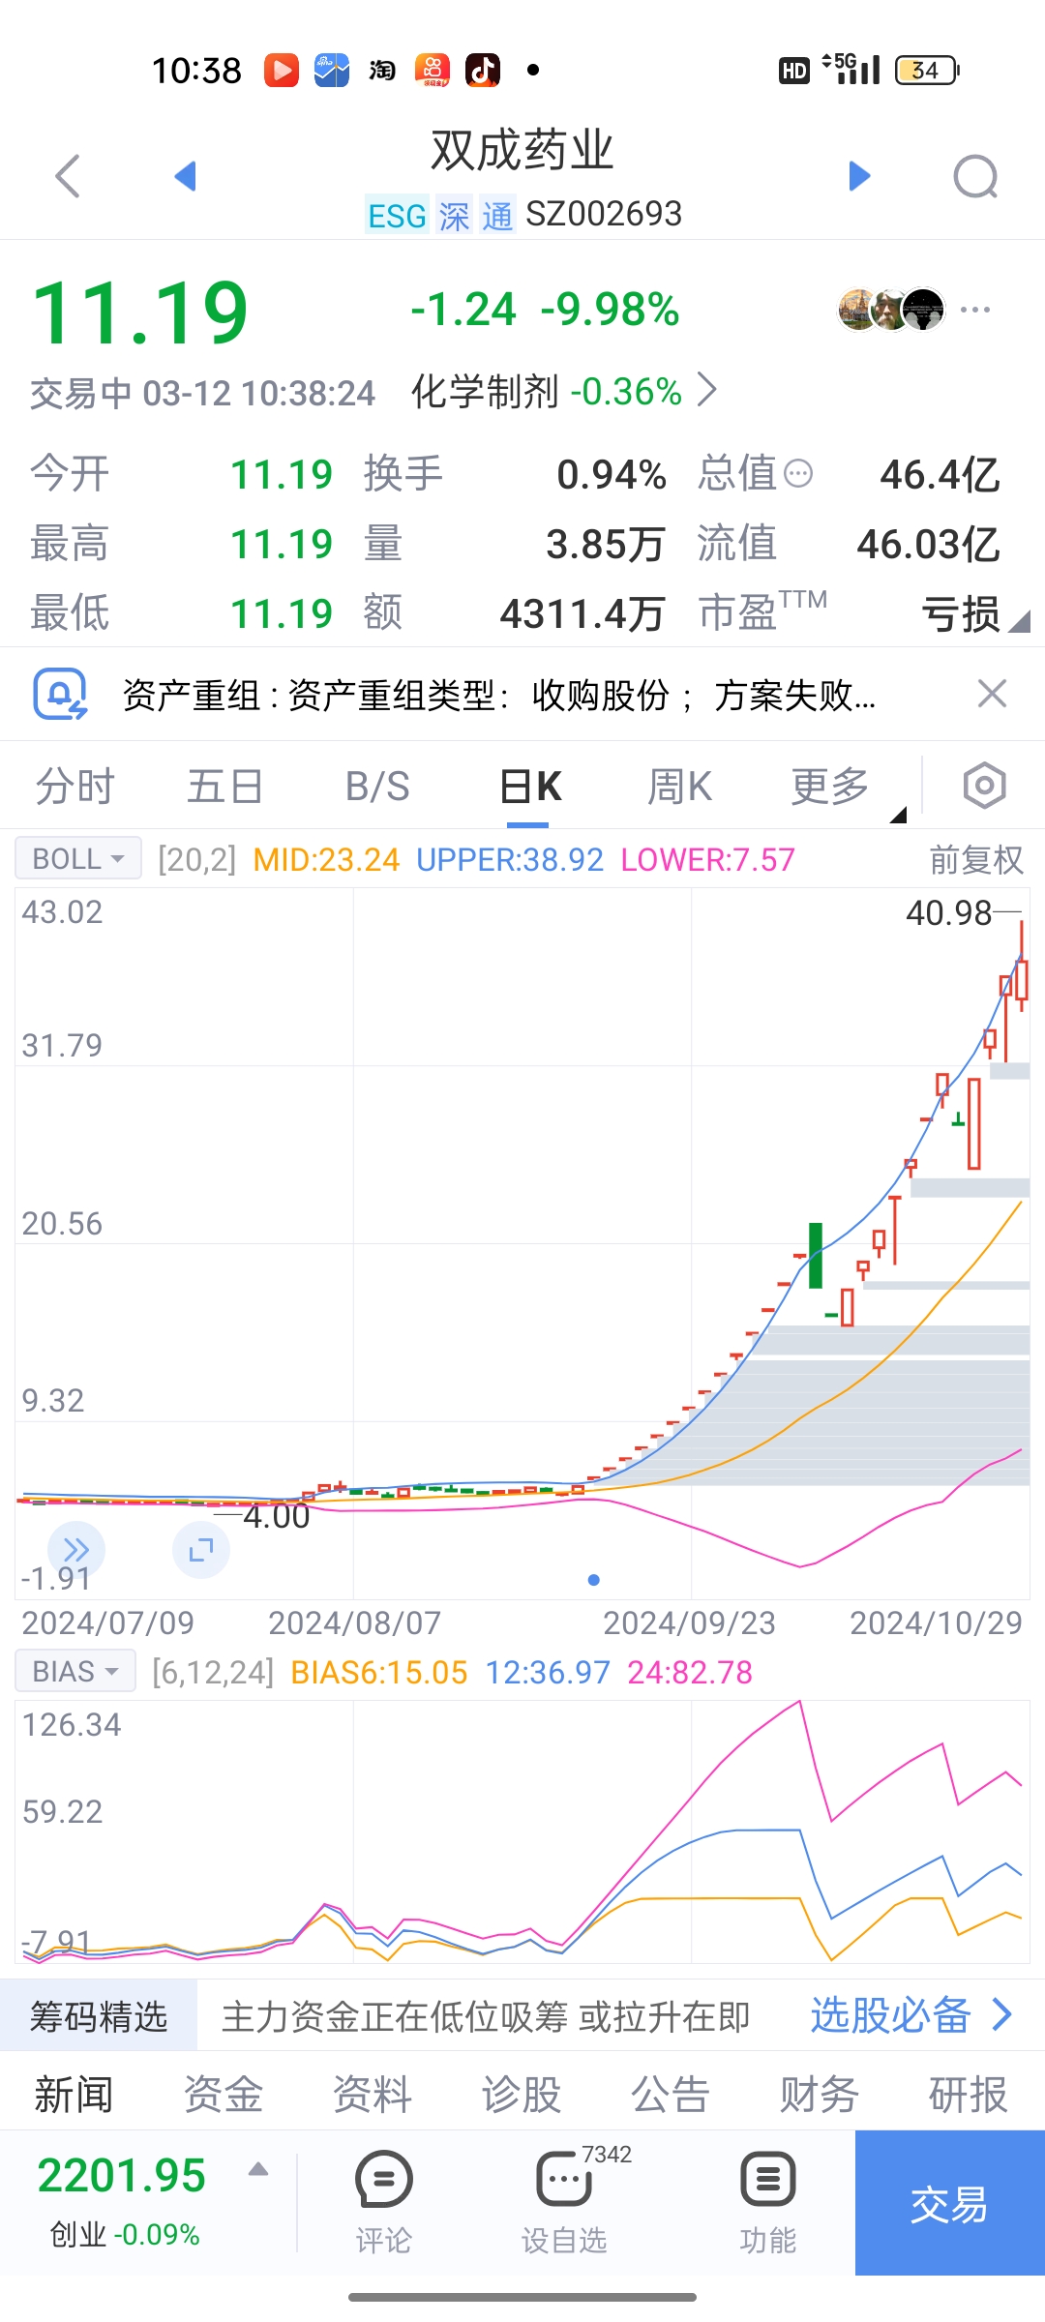Switch to 五日 chart tab
1045x2322 pixels.
(225, 787)
